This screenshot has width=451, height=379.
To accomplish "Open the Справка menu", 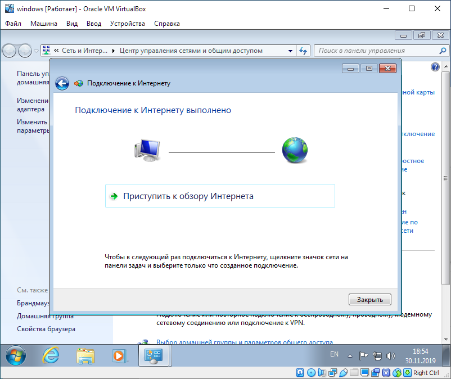I will [x=167, y=24].
